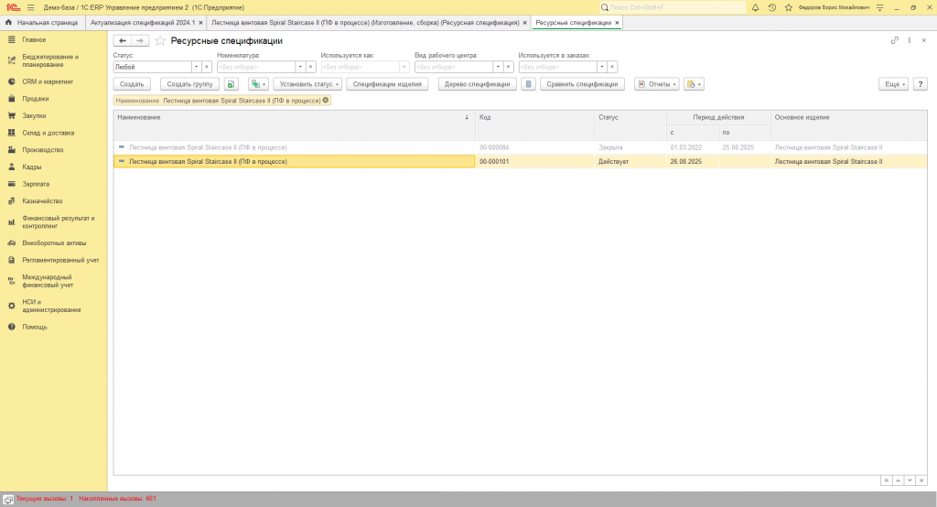Image resolution: width=937 pixels, height=507 pixels.
Task: Open the print/documents icon dropdown
Action: click(694, 84)
